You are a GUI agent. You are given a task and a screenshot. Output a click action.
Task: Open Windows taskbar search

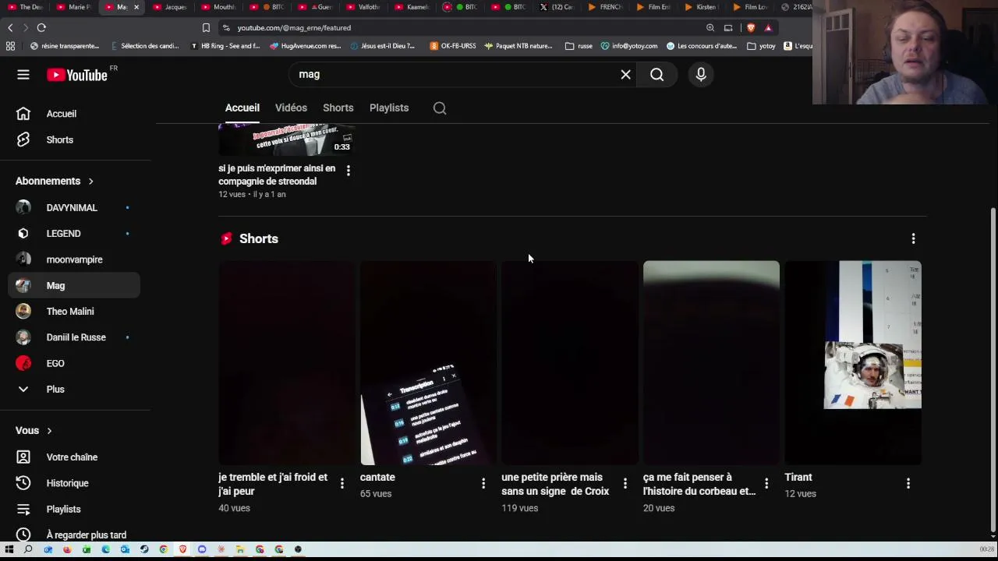[28, 549]
